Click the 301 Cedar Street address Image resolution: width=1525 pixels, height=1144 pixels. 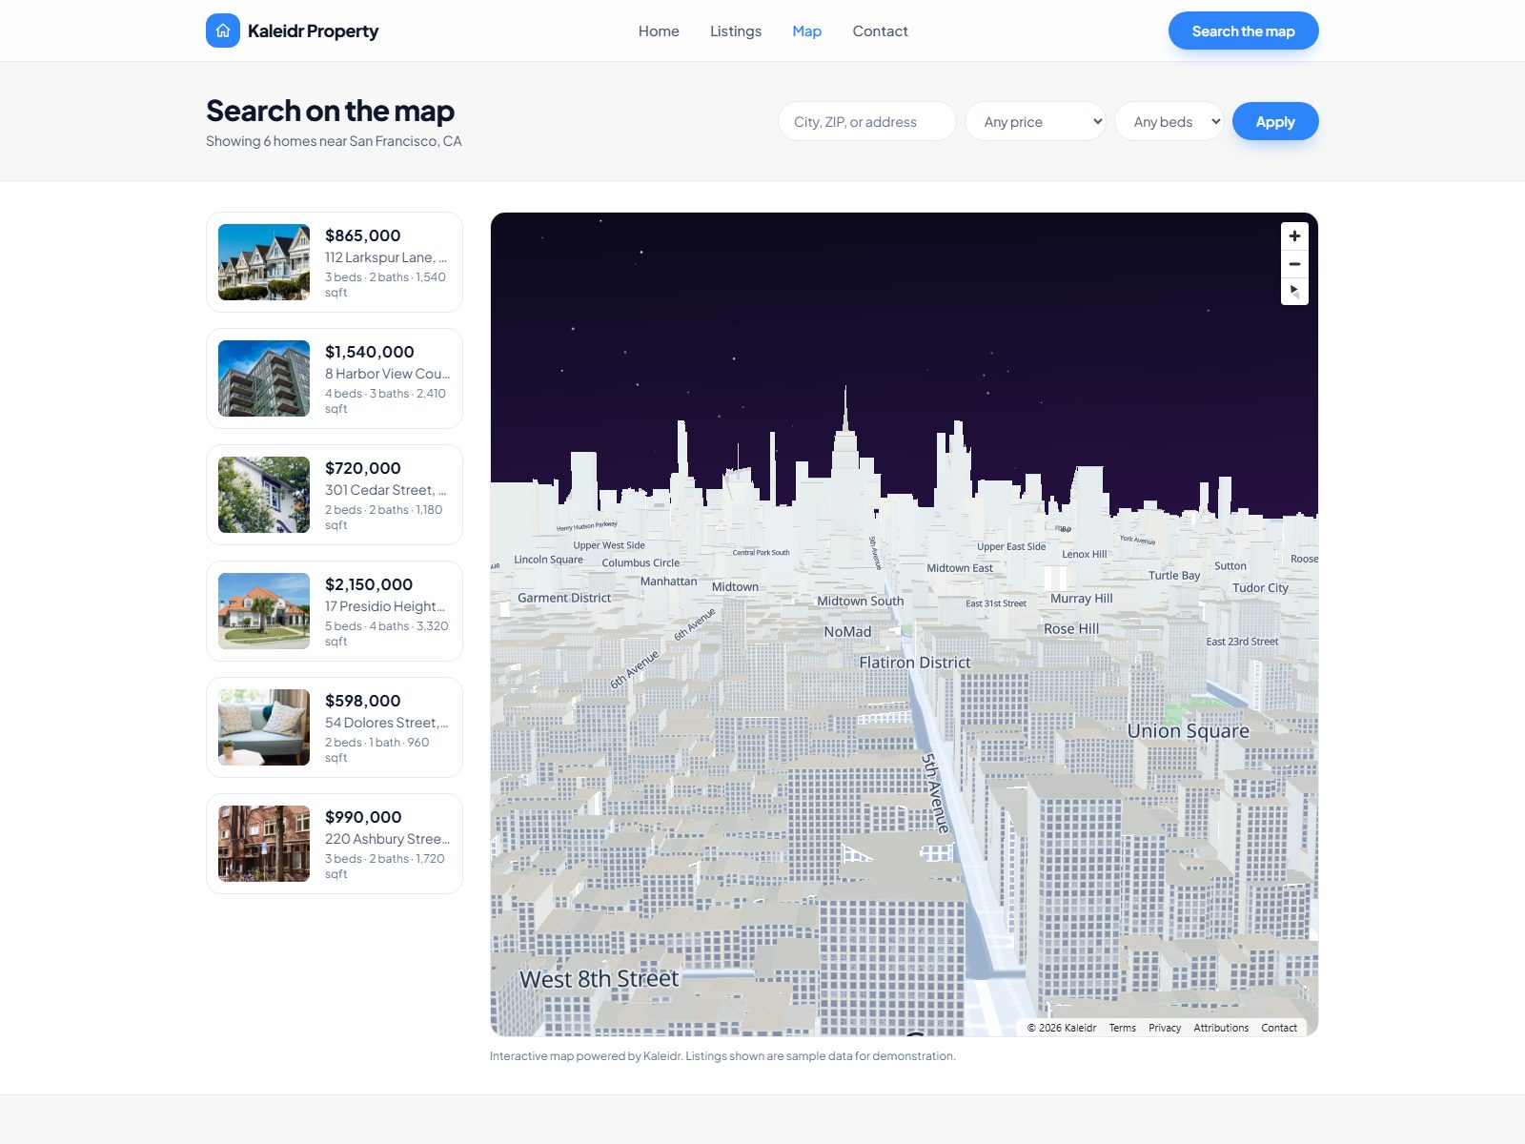pos(385,490)
